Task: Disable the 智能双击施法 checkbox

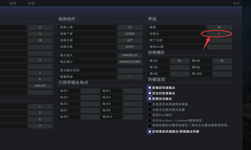Action: pyautogui.click(x=150, y=98)
